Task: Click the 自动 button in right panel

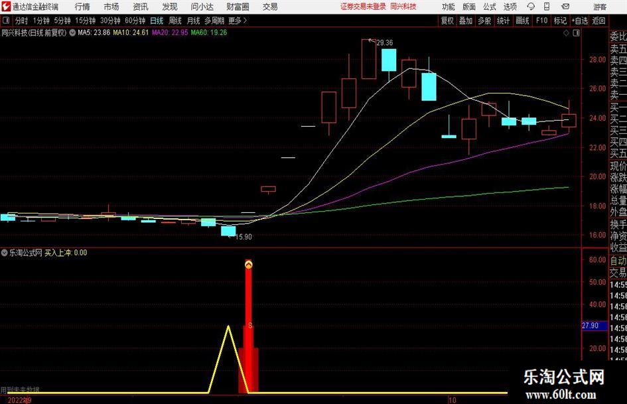Action: click(618, 261)
